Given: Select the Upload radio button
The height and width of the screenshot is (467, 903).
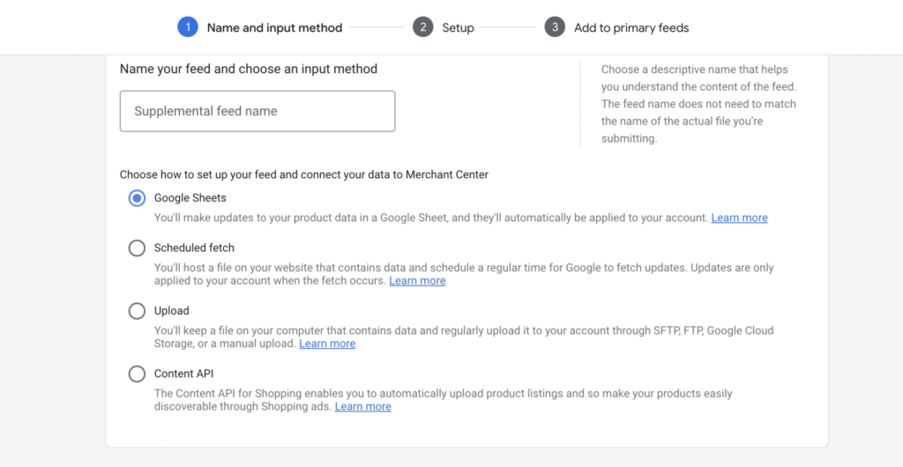Looking at the screenshot, I should [137, 311].
